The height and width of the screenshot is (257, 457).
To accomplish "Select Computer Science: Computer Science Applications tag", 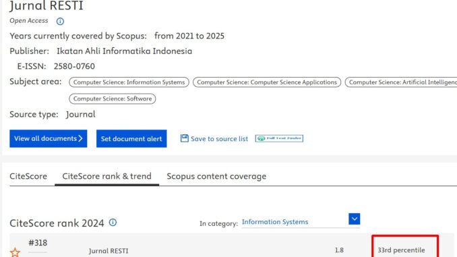I will (x=267, y=82).
